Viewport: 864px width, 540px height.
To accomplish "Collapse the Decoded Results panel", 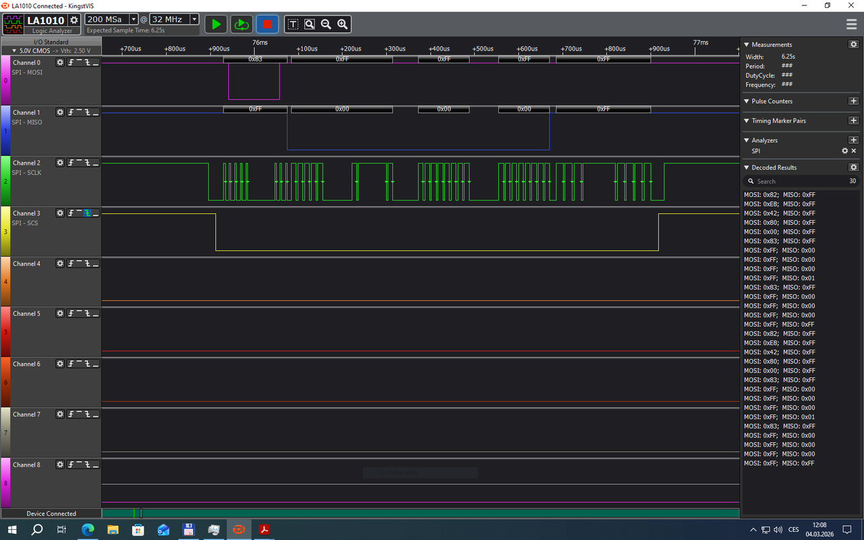I will click(x=747, y=167).
